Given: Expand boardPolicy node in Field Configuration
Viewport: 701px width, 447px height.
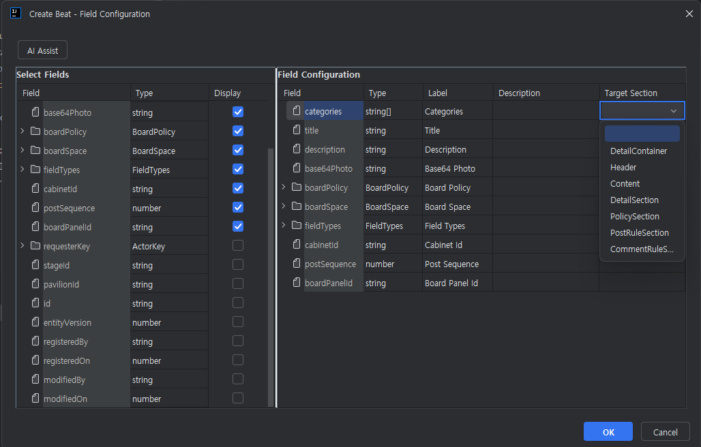Looking at the screenshot, I should [284, 187].
